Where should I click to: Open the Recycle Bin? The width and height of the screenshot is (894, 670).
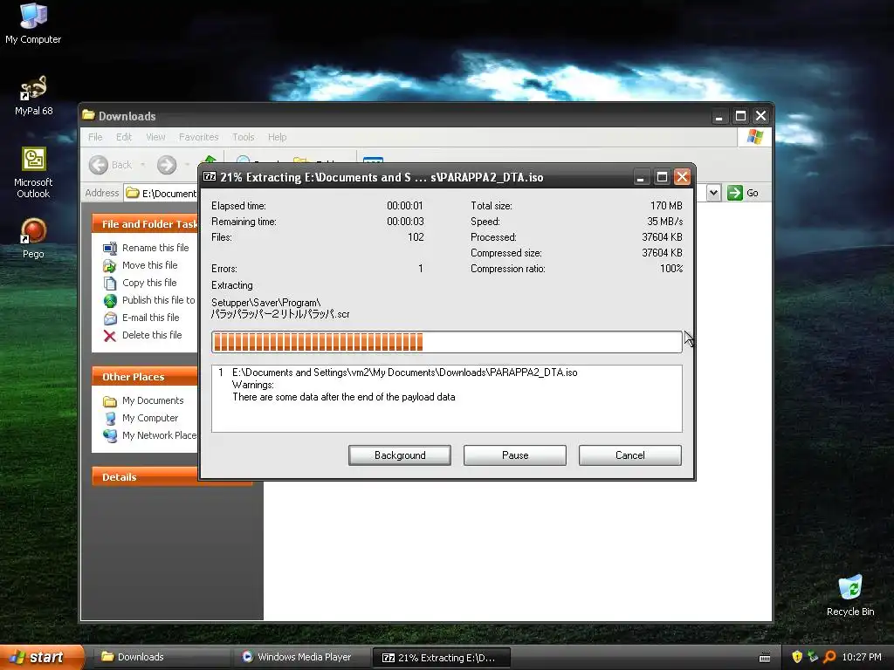(850, 596)
